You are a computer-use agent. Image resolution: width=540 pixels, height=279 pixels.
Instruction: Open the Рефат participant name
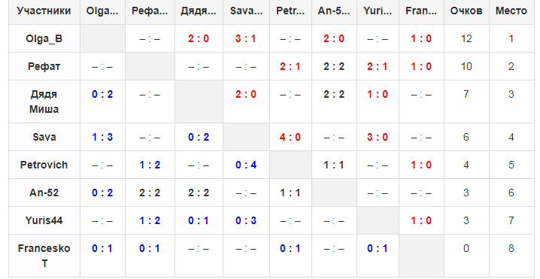coord(44,66)
